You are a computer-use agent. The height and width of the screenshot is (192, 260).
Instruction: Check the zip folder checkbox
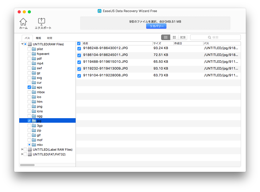[29, 130]
